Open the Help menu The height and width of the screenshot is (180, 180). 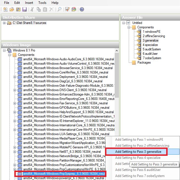click(55, 3)
